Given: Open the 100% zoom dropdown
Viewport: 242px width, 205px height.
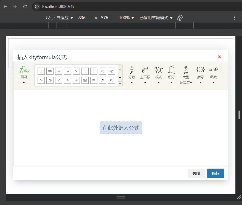Looking at the screenshot, I should pyautogui.click(x=126, y=18).
